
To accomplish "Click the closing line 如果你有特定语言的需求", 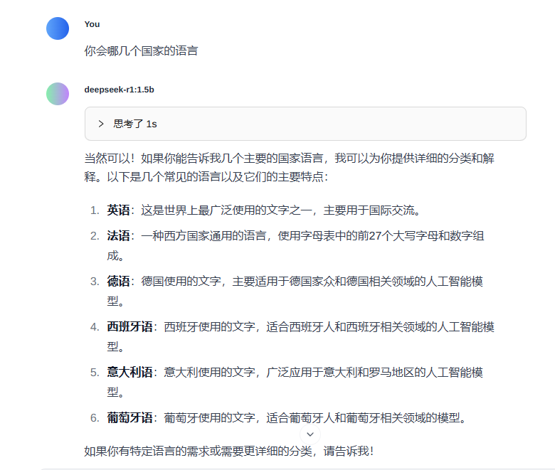I will tap(228, 451).
